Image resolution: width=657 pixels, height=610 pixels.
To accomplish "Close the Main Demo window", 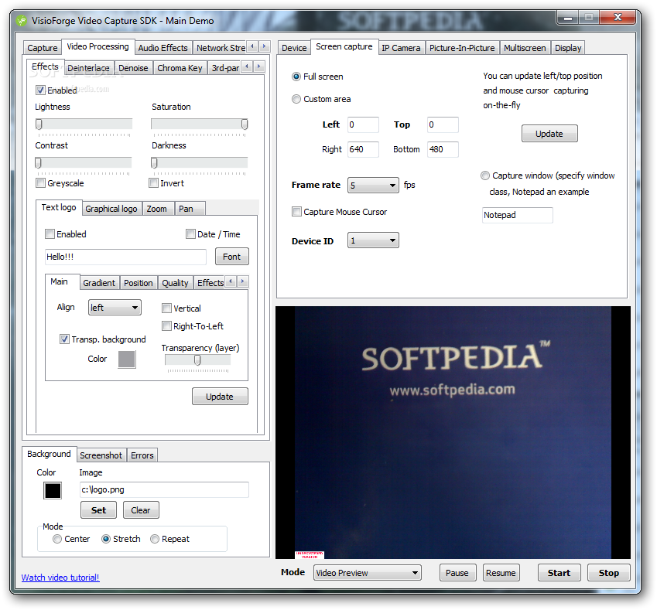I will pyautogui.click(x=618, y=18).
